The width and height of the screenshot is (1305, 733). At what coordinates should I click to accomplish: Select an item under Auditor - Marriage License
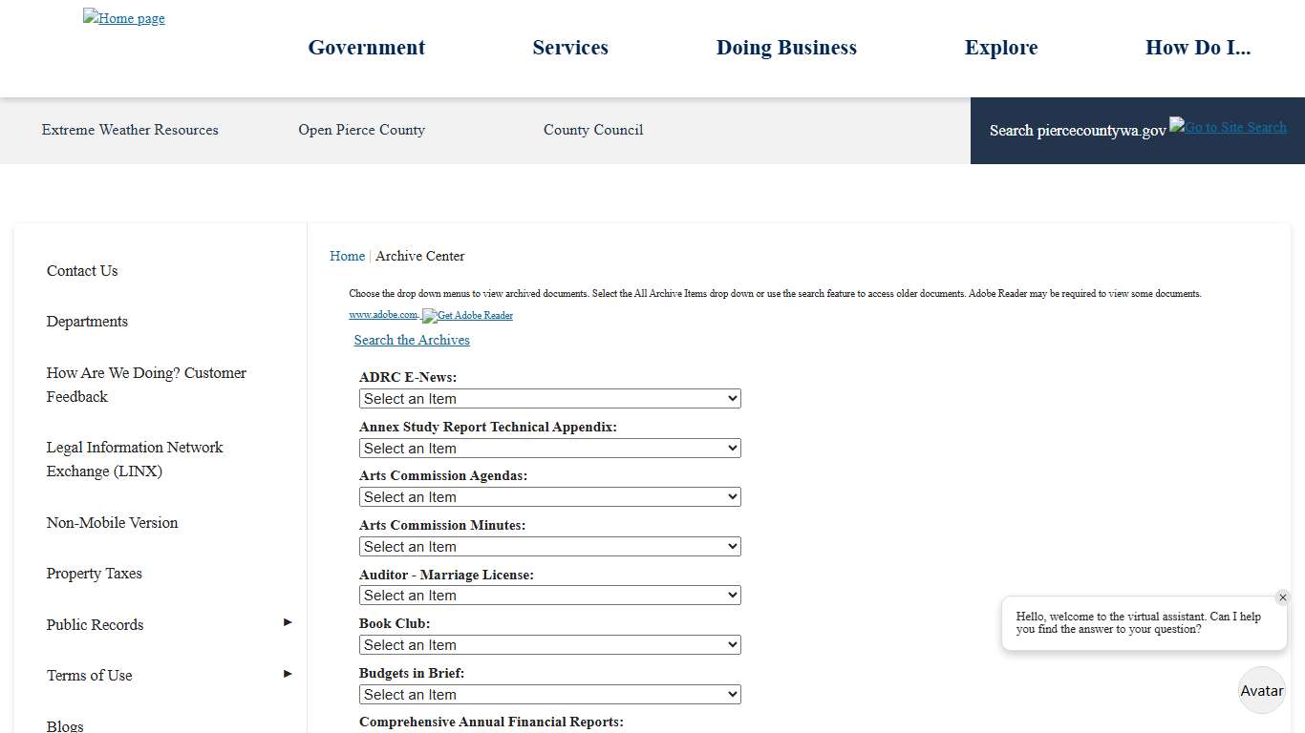[x=549, y=595]
